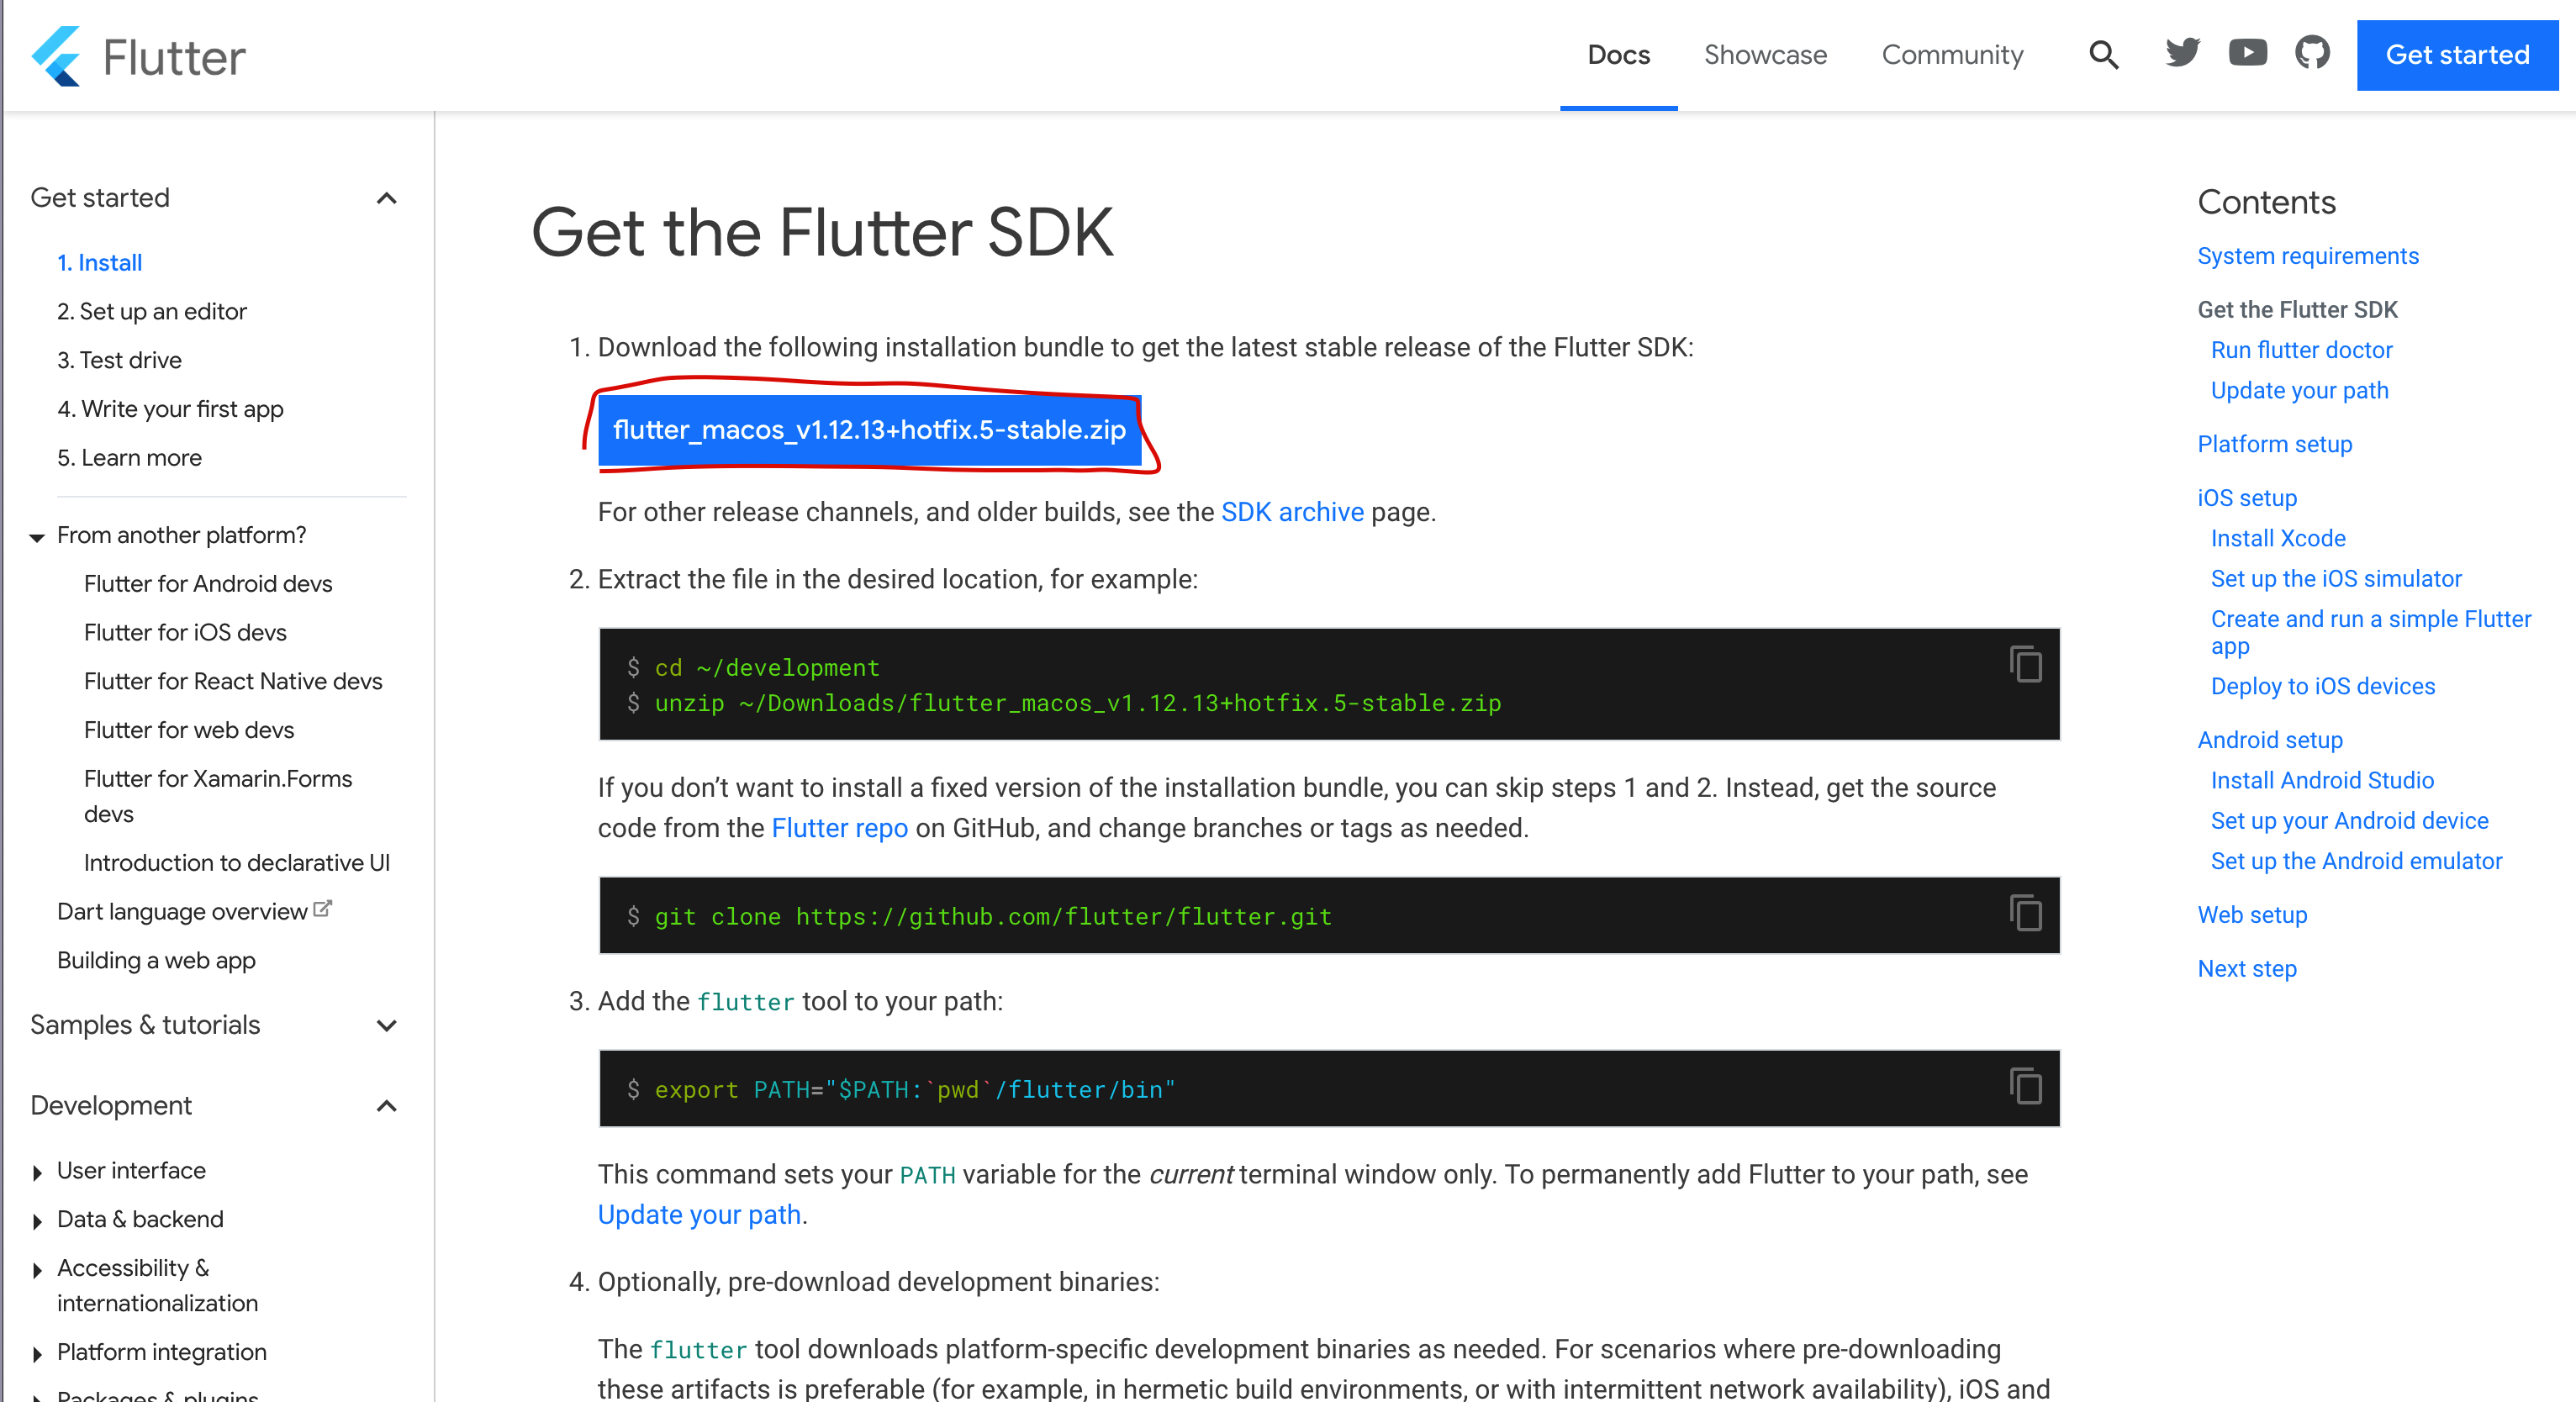The width and height of the screenshot is (2576, 1402).
Task: Open the Community nav item
Action: pyautogui.click(x=1951, y=55)
